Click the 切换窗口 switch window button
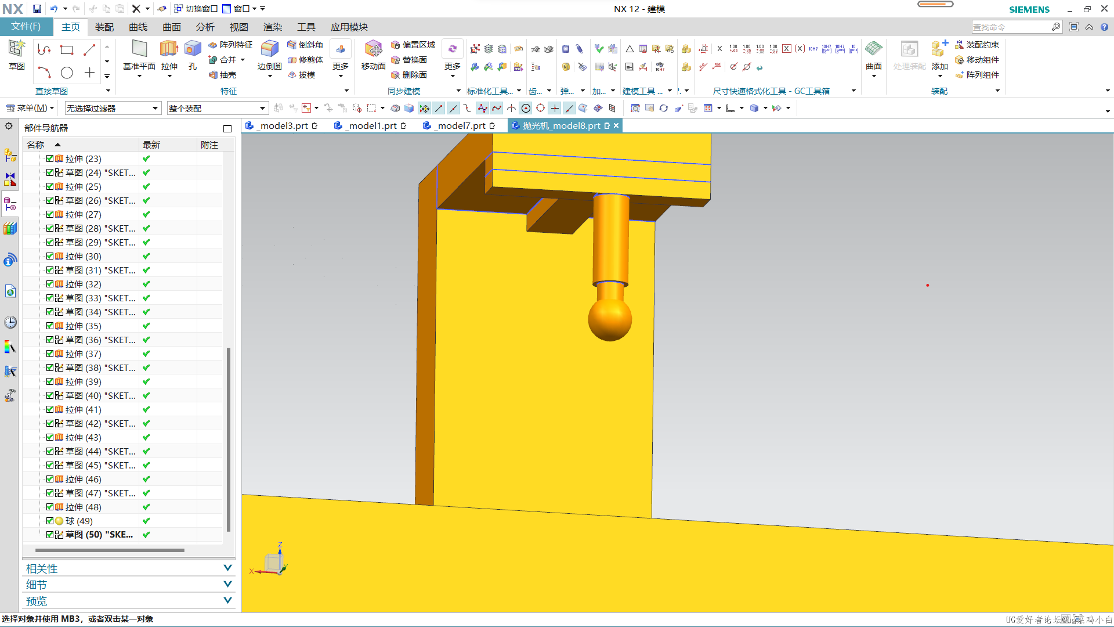 (x=196, y=9)
